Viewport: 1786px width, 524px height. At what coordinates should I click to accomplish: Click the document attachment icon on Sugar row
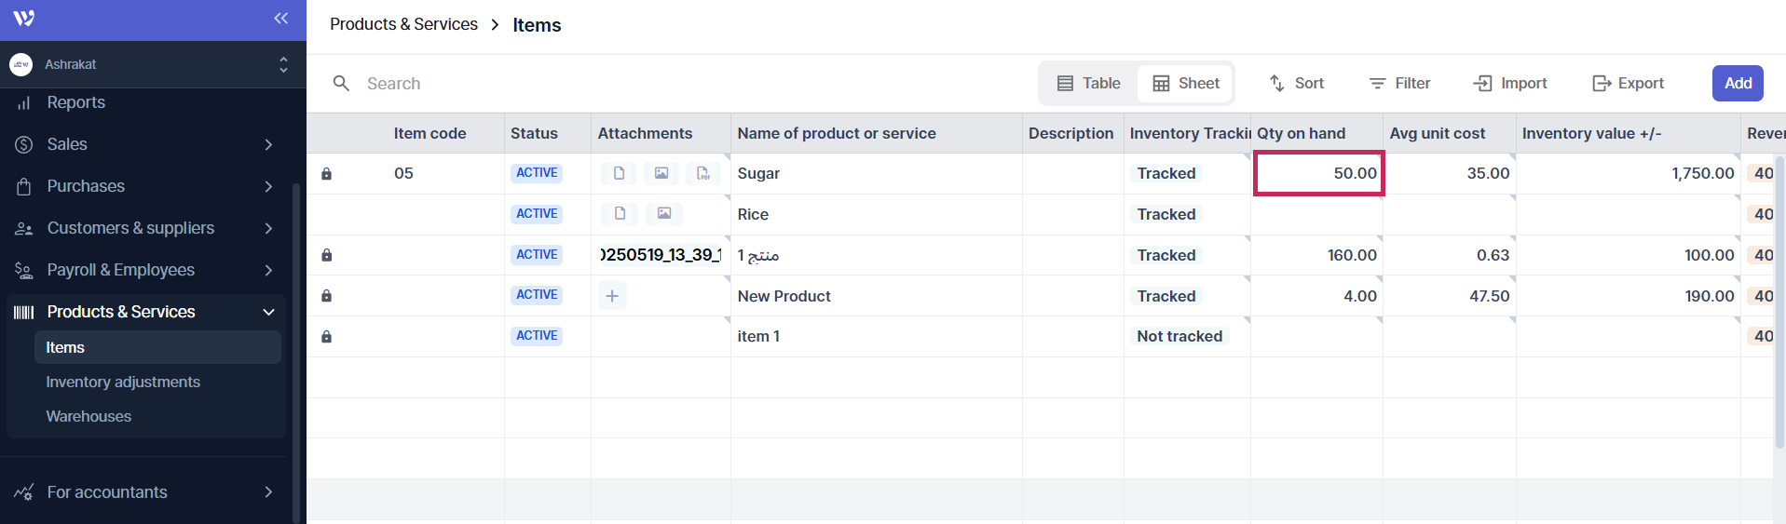pyautogui.click(x=619, y=173)
